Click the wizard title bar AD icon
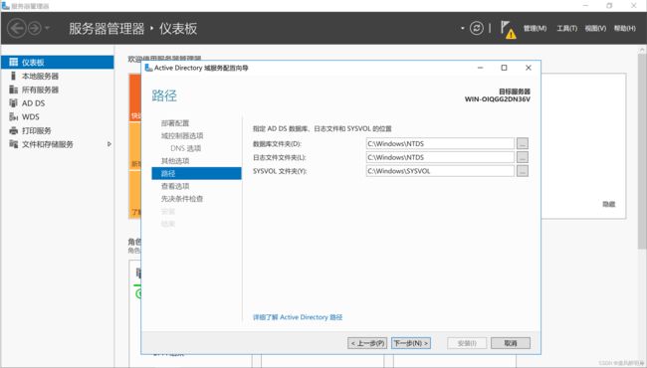 pos(148,68)
